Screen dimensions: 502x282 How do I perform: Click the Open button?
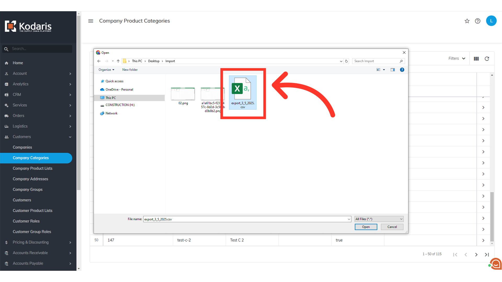coord(366,227)
